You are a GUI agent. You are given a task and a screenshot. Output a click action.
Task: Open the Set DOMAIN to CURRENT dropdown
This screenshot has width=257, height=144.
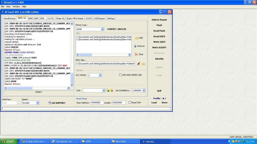[x=144, y=90]
